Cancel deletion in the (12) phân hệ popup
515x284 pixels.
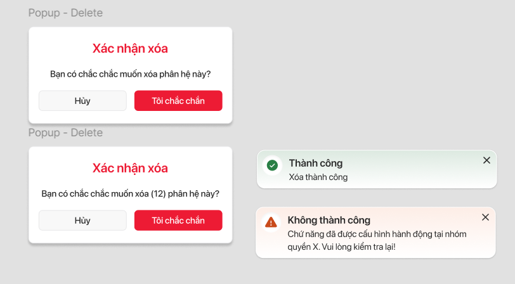82,221
